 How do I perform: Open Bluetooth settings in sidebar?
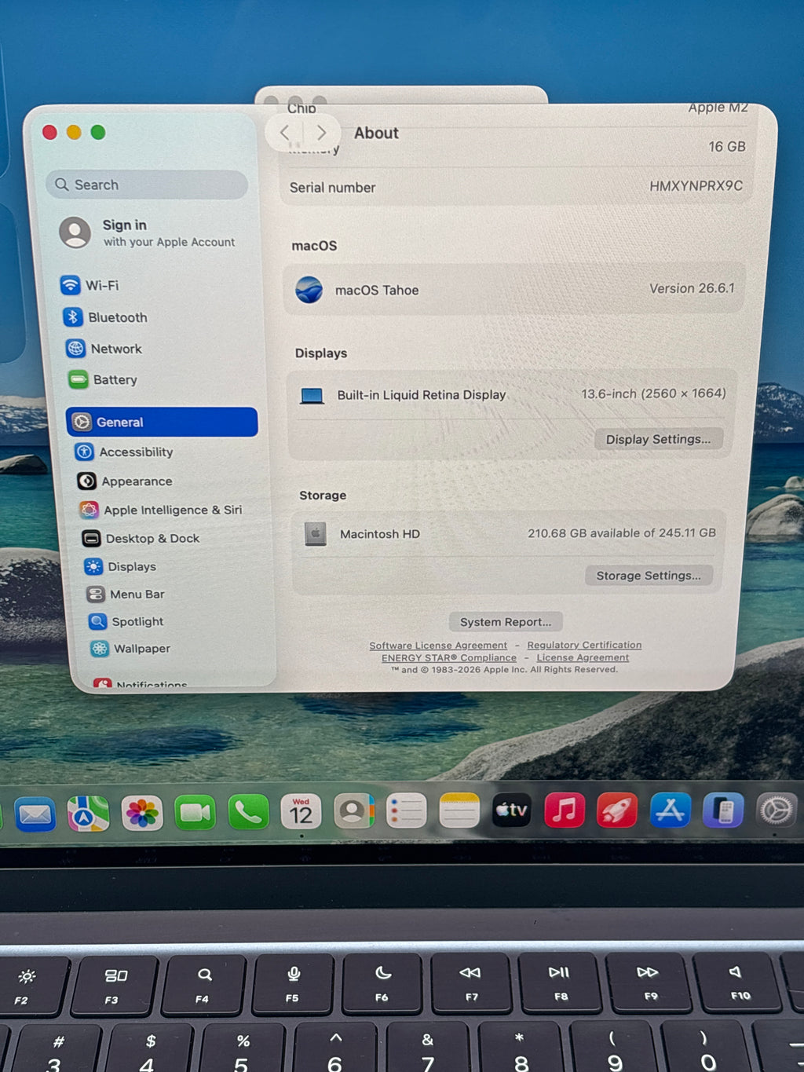tap(105, 317)
